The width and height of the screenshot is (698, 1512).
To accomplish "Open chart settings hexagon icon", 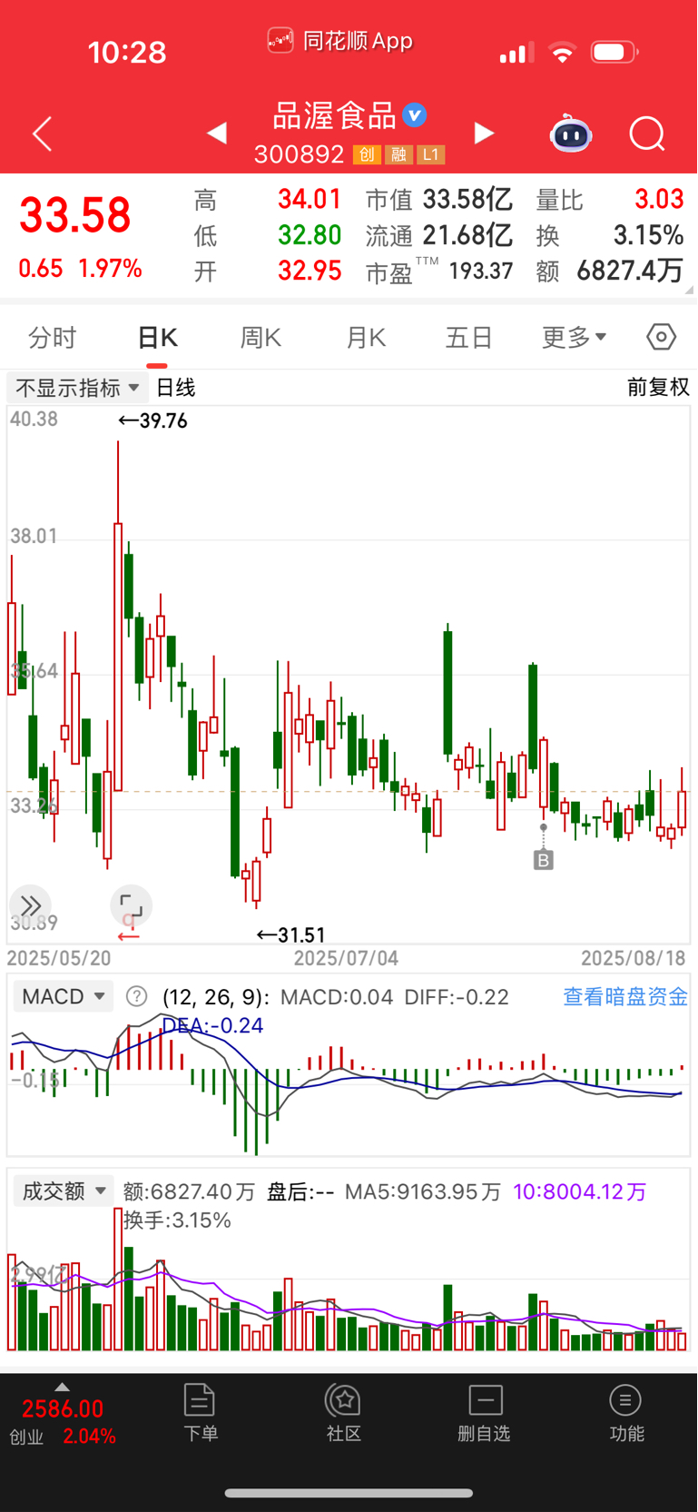I will [662, 337].
